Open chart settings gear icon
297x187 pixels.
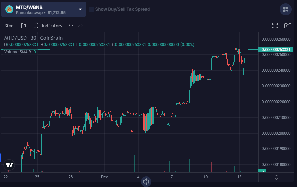point(276,177)
